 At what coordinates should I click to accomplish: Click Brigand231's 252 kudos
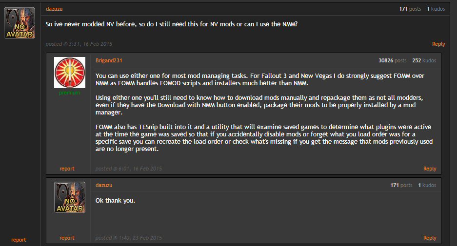point(424,60)
